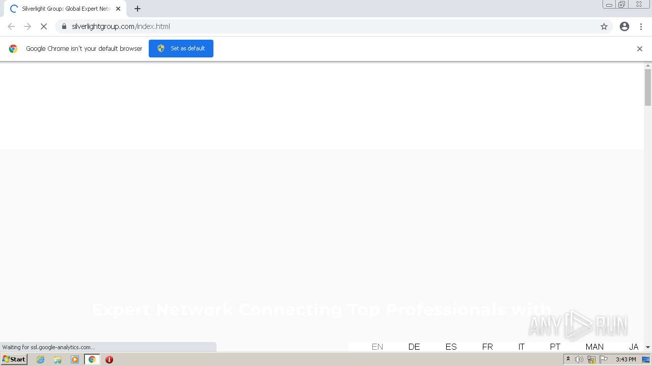Click the scrollbar down arrow
652x366 pixels.
(648, 347)
